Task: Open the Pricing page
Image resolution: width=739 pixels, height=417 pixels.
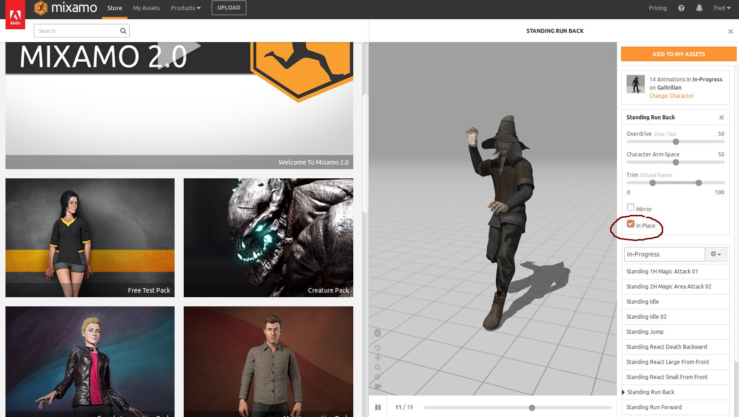Action: [x=658, y=8]
